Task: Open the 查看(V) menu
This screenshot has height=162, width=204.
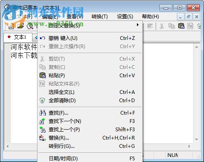Action: point(75,17)
